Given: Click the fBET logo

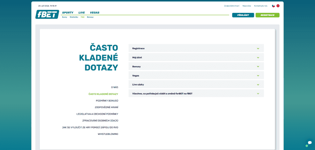Looking at the screenshot, I should [x=47, y=14].
